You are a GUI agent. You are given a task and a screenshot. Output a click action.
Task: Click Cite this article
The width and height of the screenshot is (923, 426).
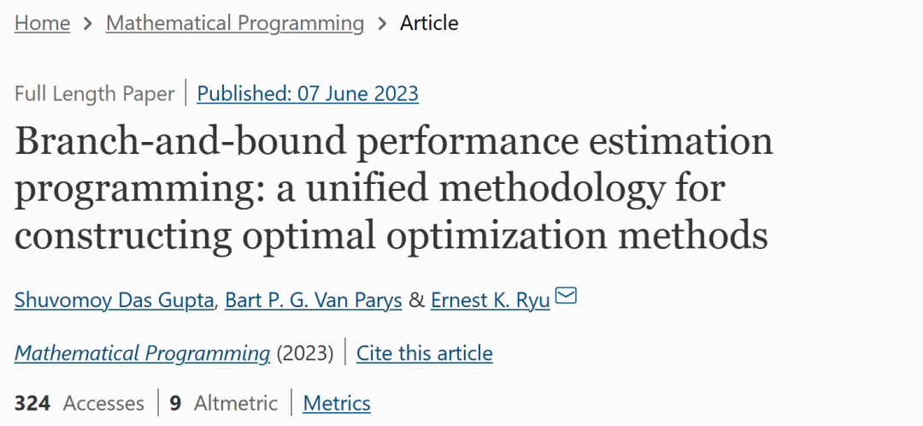pyautogui.click(x=424, y=353)
